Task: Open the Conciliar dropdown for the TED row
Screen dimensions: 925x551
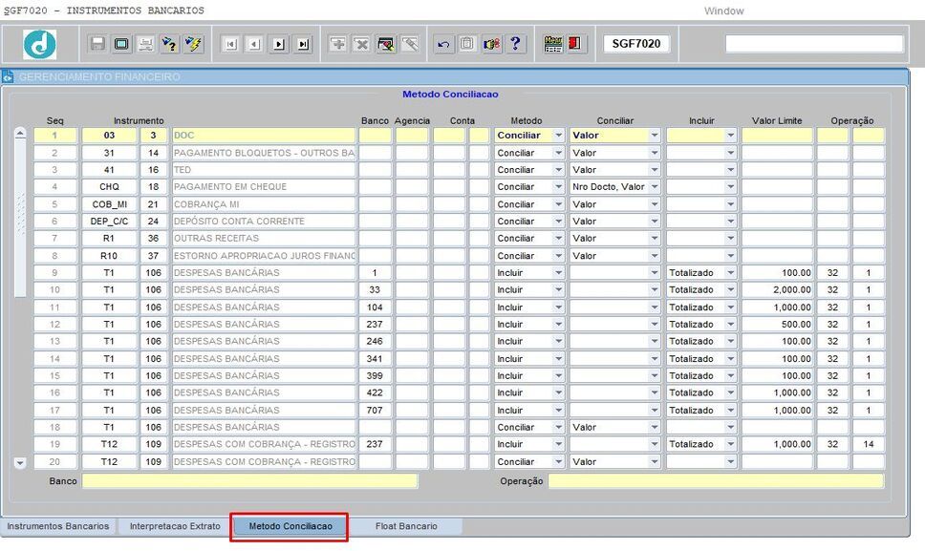Action: [655, 170]
